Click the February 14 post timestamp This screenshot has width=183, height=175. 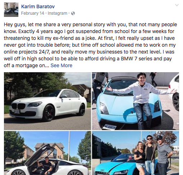point(33,13)
